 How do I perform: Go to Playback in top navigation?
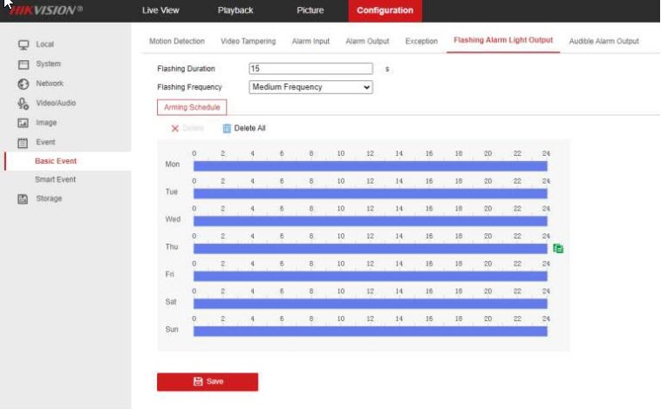click(x=235, y=10)
